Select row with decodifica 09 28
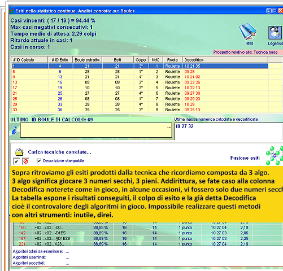This screenshot has width=283, height=271. coord(140,72)
